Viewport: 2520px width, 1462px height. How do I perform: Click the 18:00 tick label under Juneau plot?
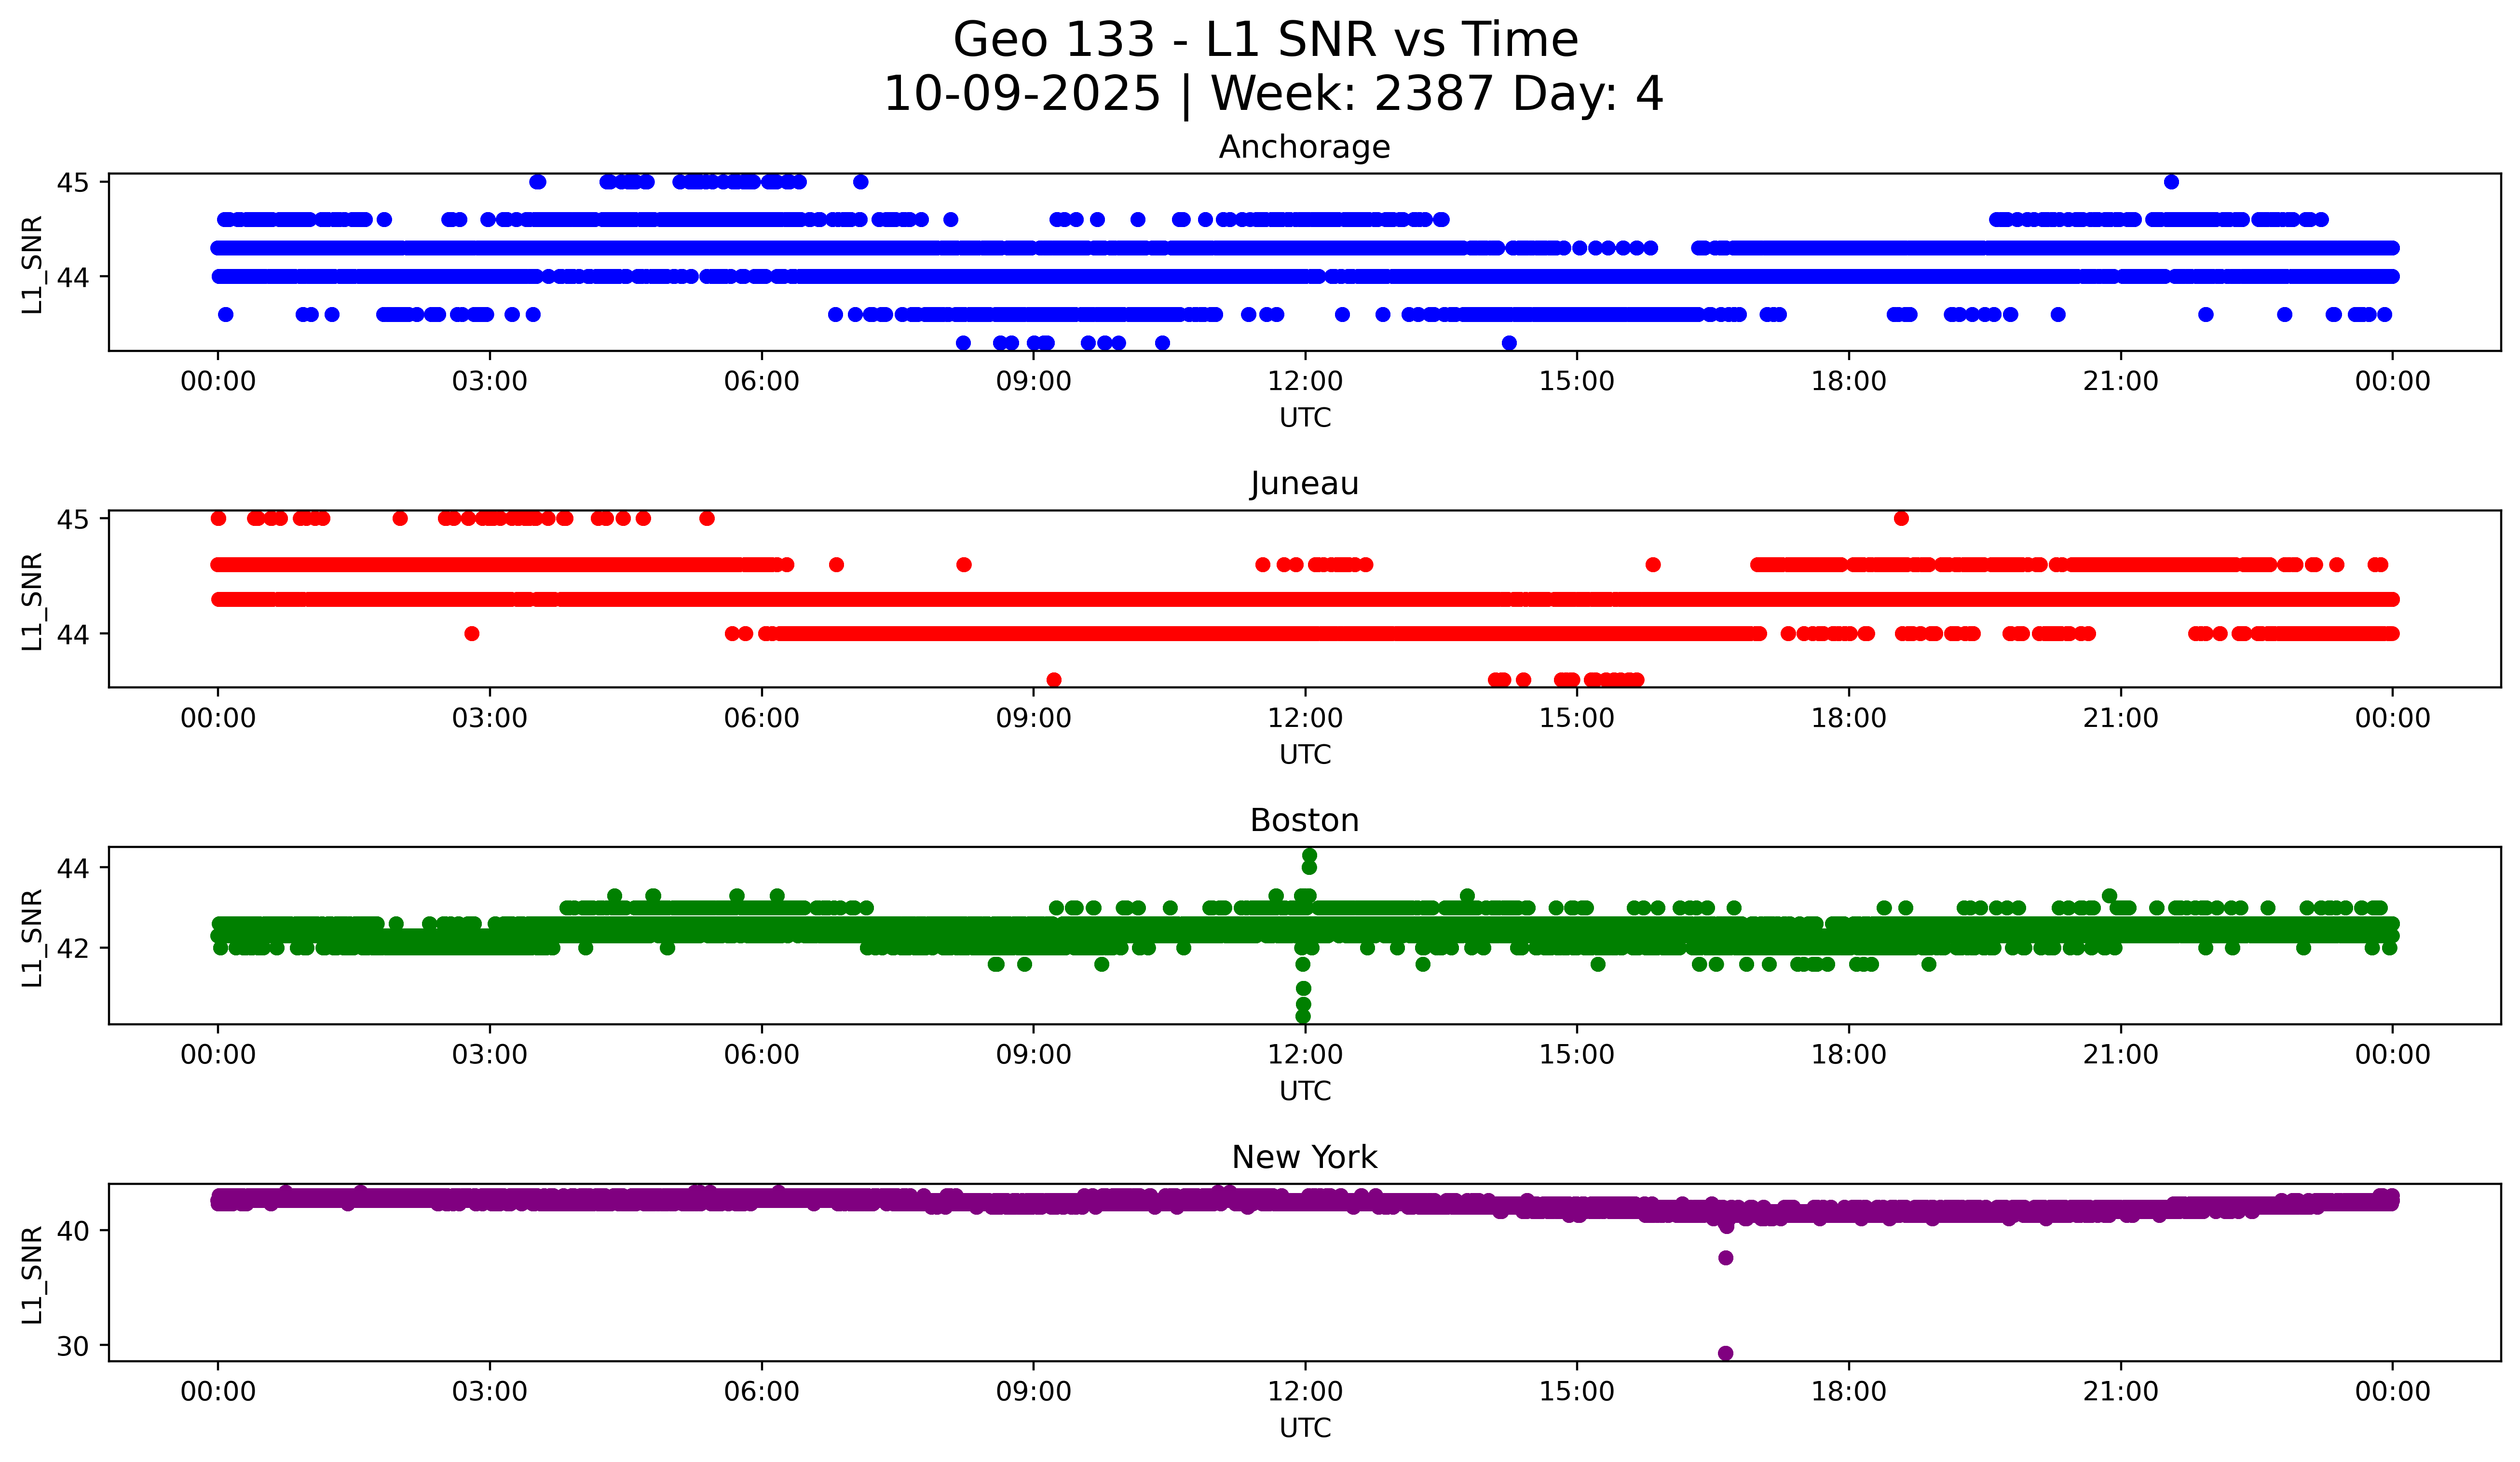(1848, 719)
